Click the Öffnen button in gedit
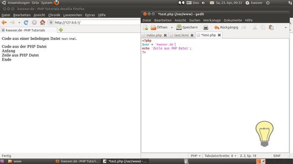The width and height of the screenshot is (293, 164). 159,27
